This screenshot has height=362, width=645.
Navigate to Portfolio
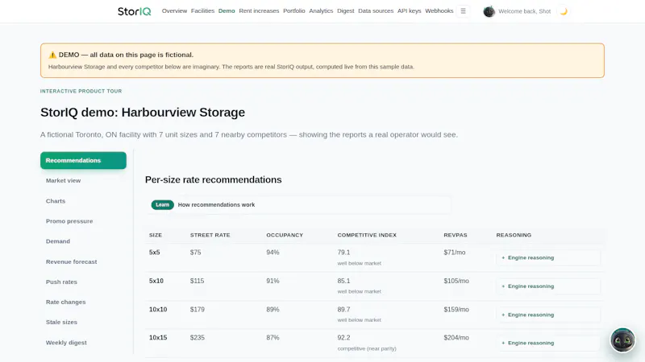(x=294, y=11)
